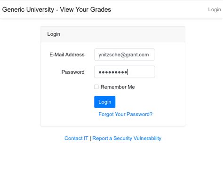Click the separator bar between footer links
Image resolution: width=223 pixels, height=171 pixels.
(x=90, y=139)
